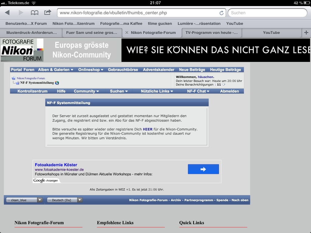Click Foren in the forum navbar
Viewport: 311px width, 233px height.
29,69
